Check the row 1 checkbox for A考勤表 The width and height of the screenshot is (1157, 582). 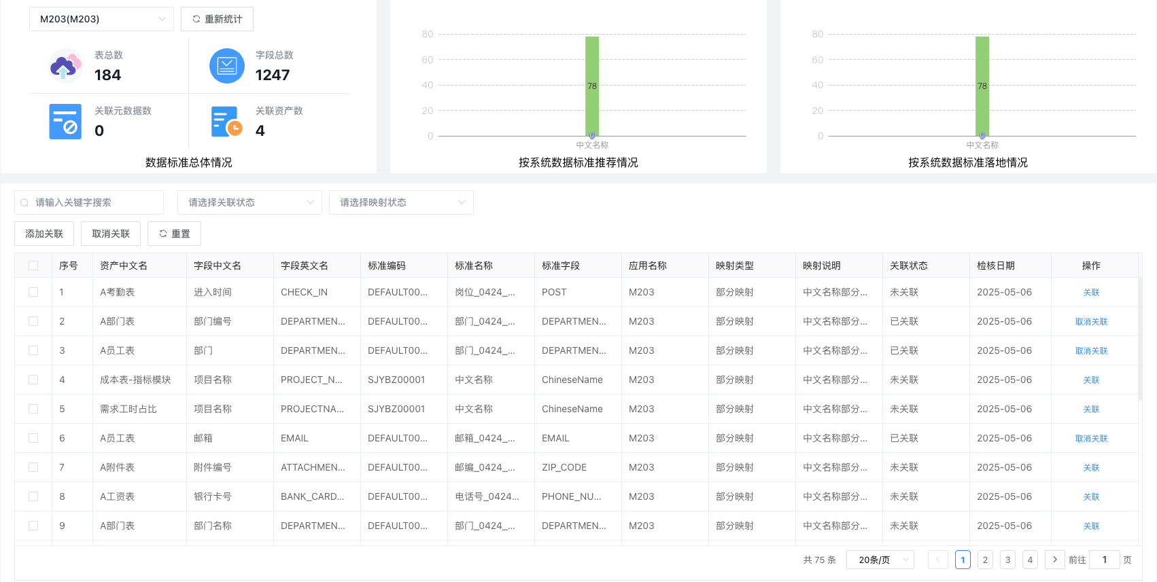(x=33, y=292)
